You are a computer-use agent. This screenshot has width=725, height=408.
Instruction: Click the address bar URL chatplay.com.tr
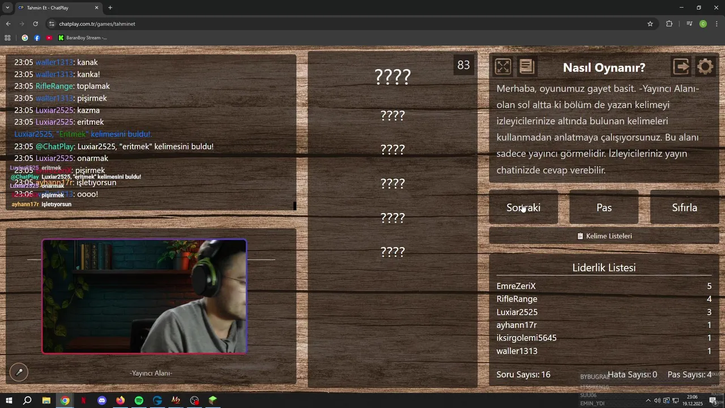[x=97, y=24]
